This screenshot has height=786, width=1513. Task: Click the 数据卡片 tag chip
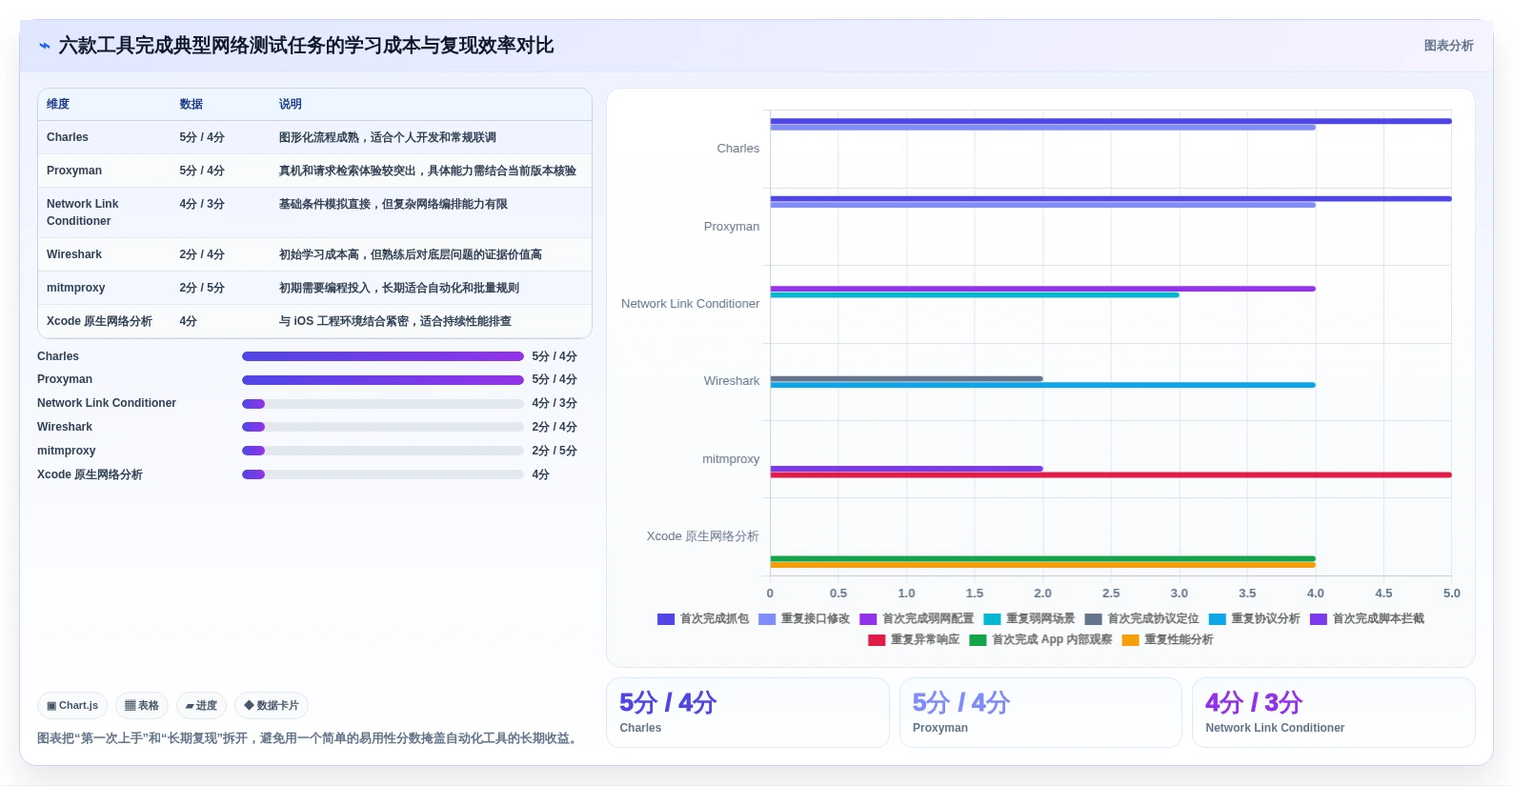[272, 706]
